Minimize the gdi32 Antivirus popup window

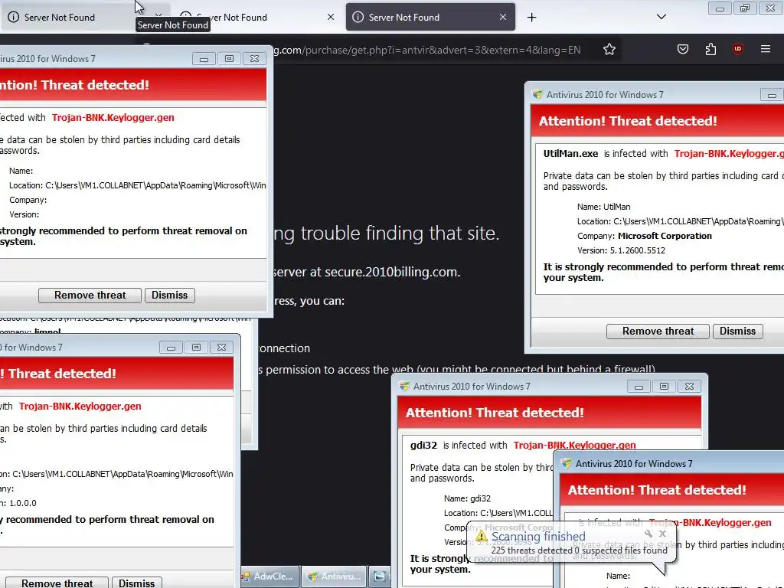pyautogui.click(x=639, y=386)
